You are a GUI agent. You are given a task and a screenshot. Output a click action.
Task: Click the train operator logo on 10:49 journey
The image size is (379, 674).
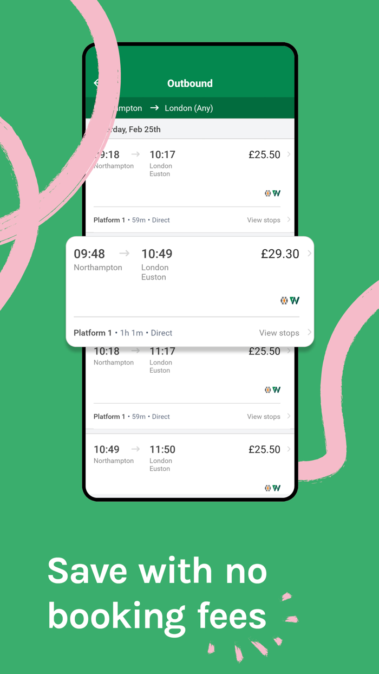click(272, 488)
